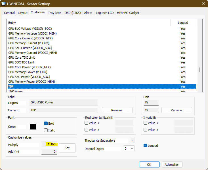The height and width of the screenshot is (170, 208).
Task: Open the black font color swatch
Action: [x=33, y=127]
